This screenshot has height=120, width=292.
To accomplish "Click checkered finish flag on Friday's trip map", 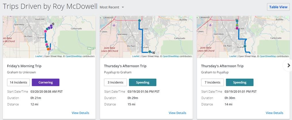I will 53,24.
